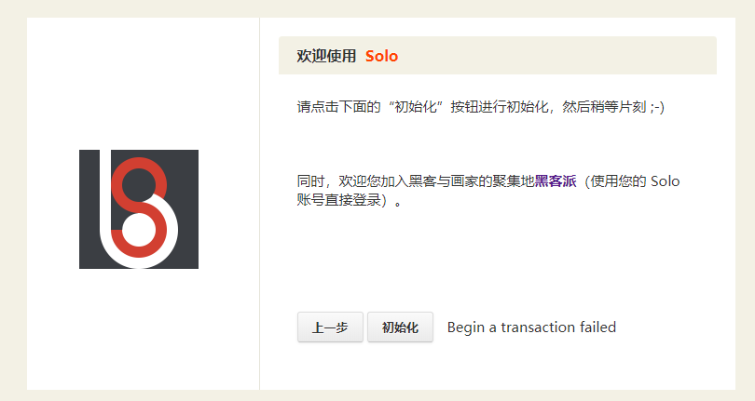755x401 pixels.
Task: Click the ;-) emoticon after the instructions
Action: point(657,107)
